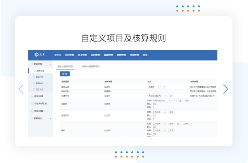Open the 更多 dropdown in top navigation
Screen dimensions: 248x163
click(x=146, y=55)
